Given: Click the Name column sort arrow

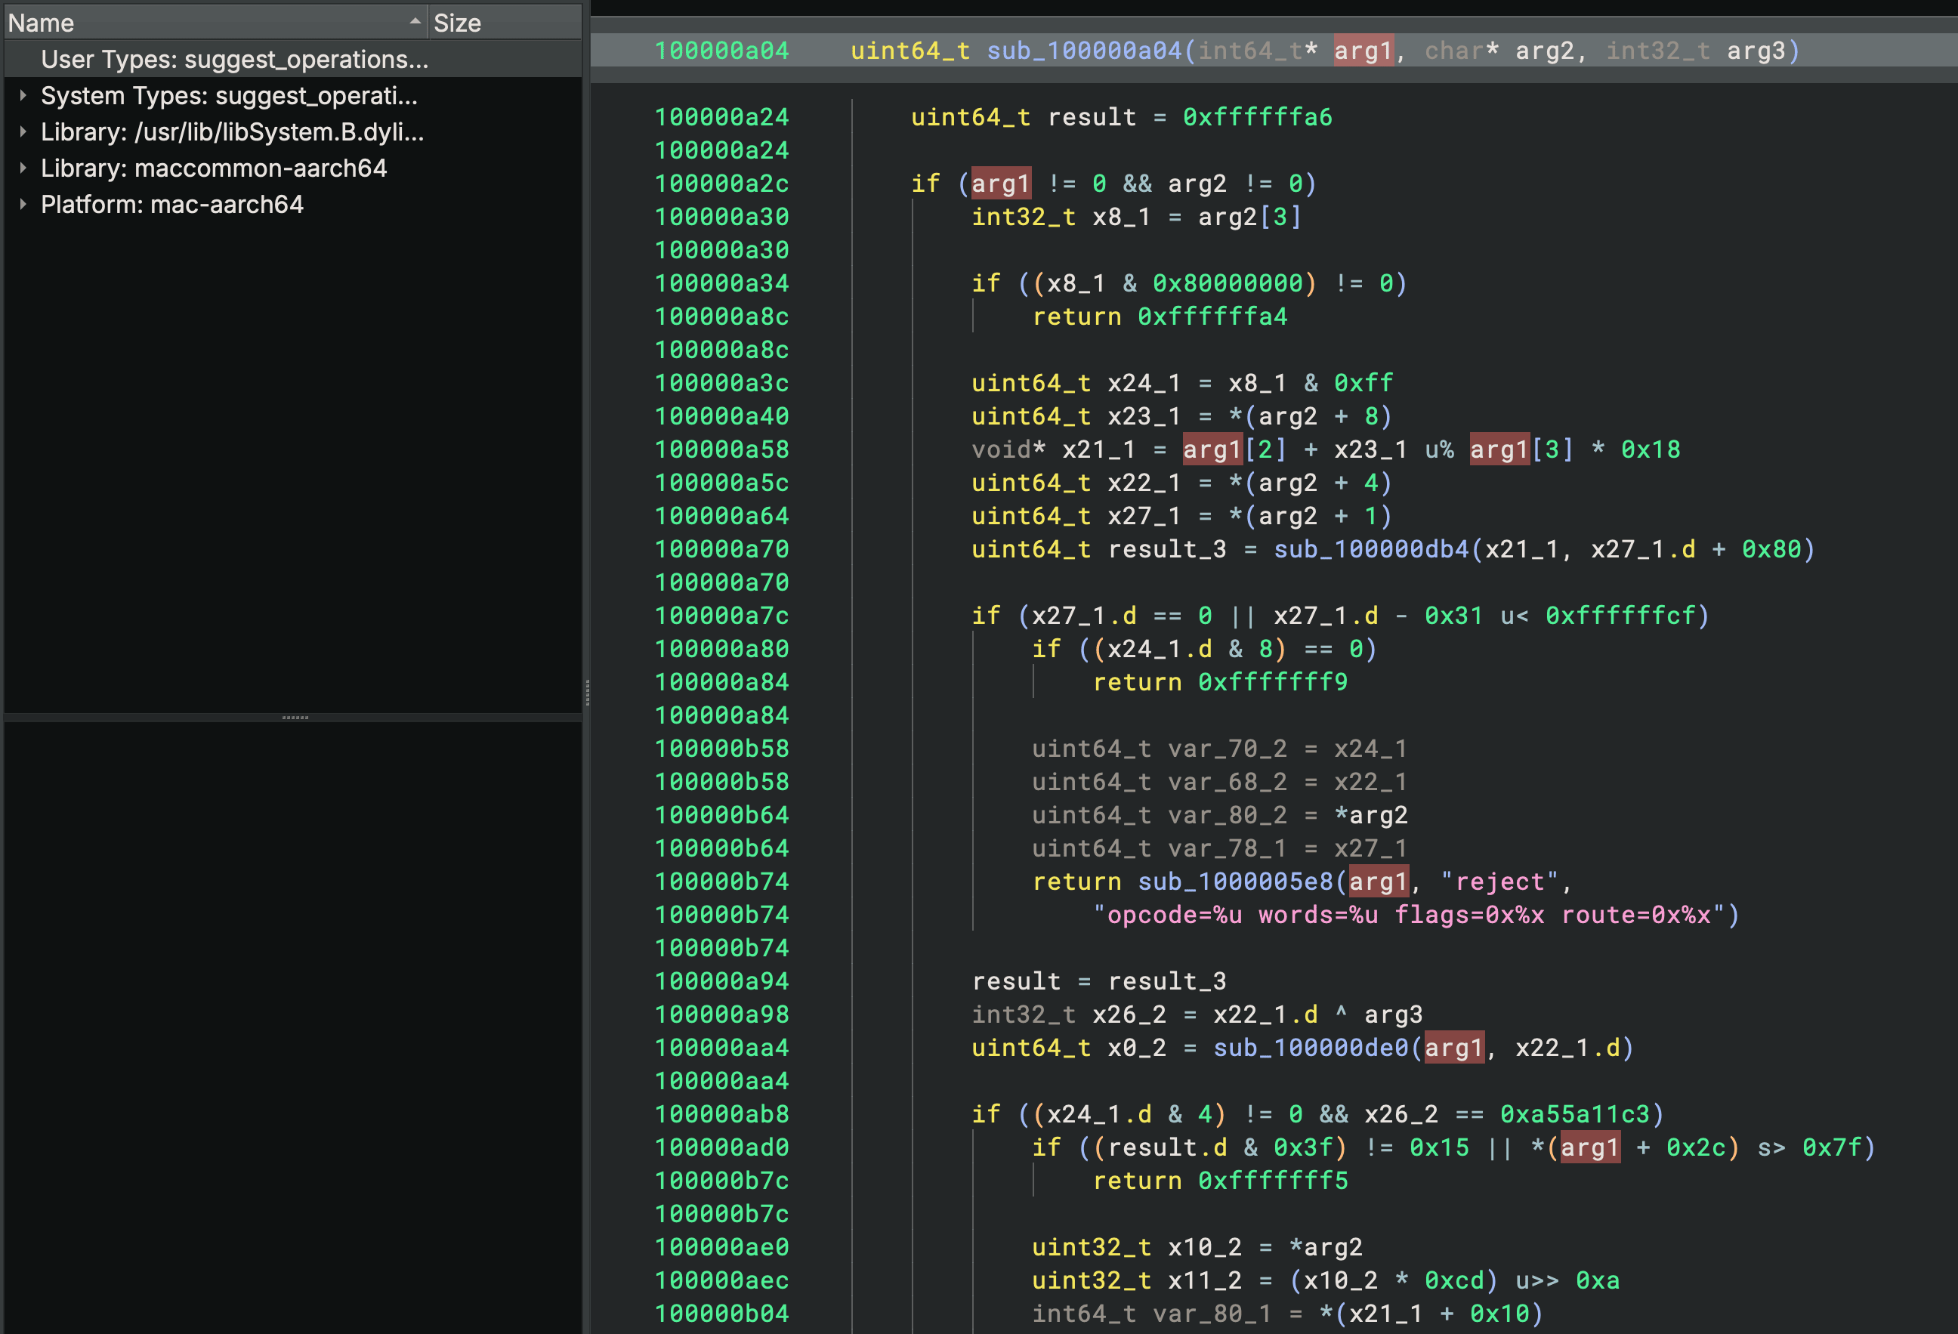Looking at the screenshot, I should 415,22.
